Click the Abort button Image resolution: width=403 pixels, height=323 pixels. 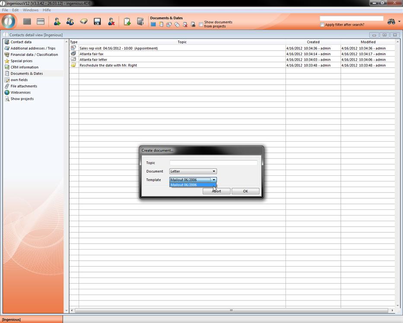point(216,191)
